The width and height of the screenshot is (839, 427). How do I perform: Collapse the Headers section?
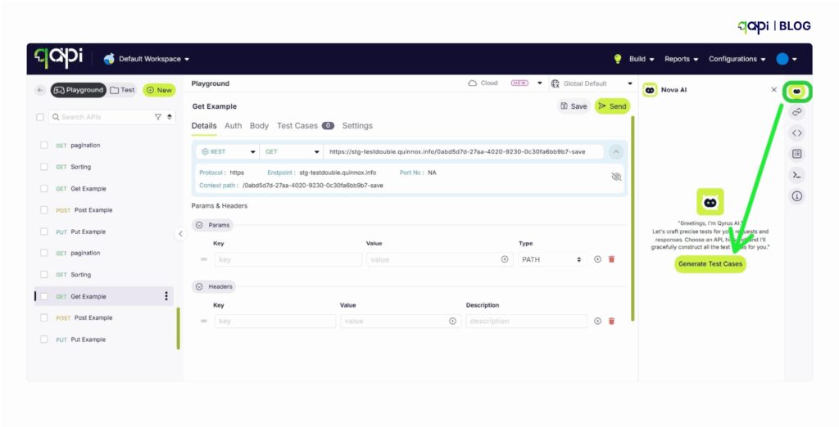199,286
